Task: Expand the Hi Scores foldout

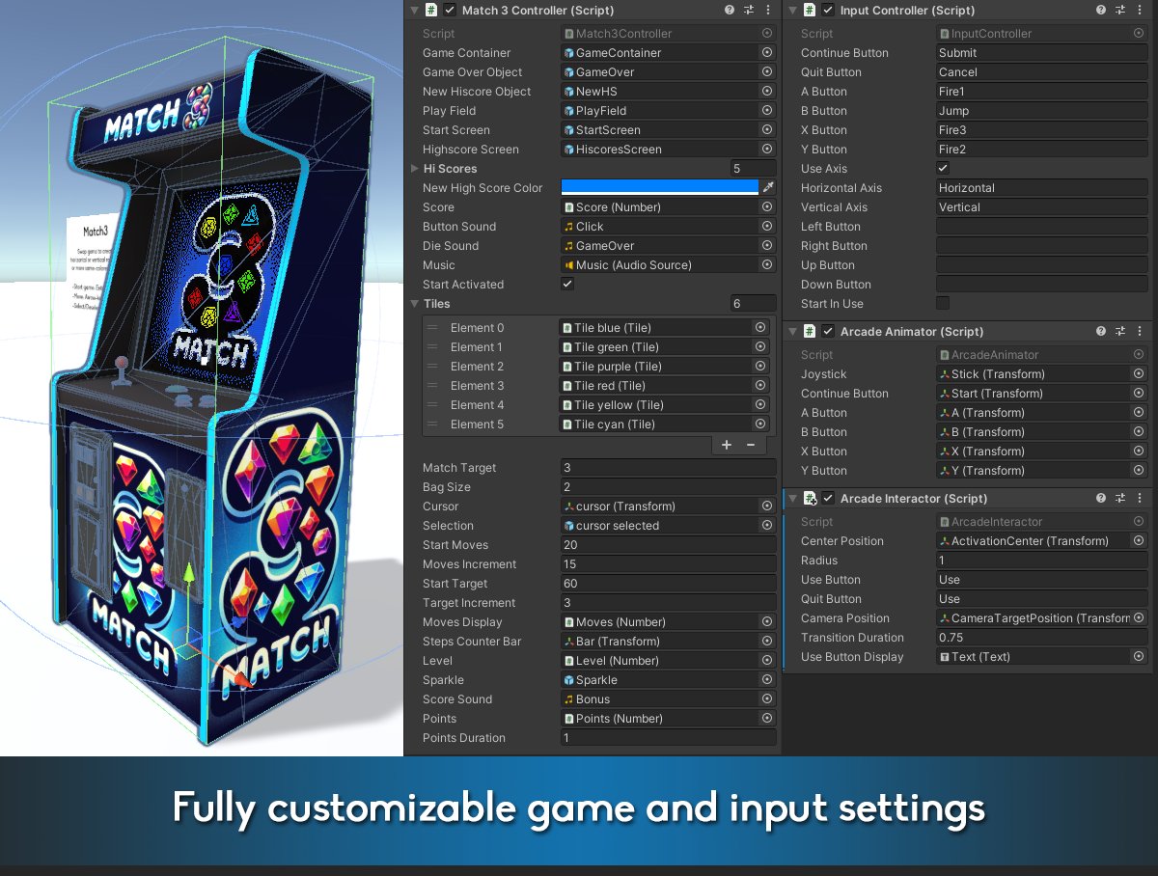Action: (x=415, y=168)
